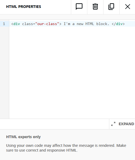Click the "our-class" attribute value in code
Screen dimensions: 135x160
(x=47, y=24)
